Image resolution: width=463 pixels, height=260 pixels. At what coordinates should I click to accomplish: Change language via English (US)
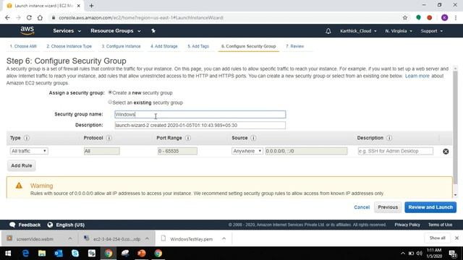66,225
